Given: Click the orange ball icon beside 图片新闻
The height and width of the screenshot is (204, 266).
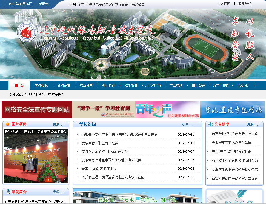Looking at the screenshot, I should click(7, 124).
